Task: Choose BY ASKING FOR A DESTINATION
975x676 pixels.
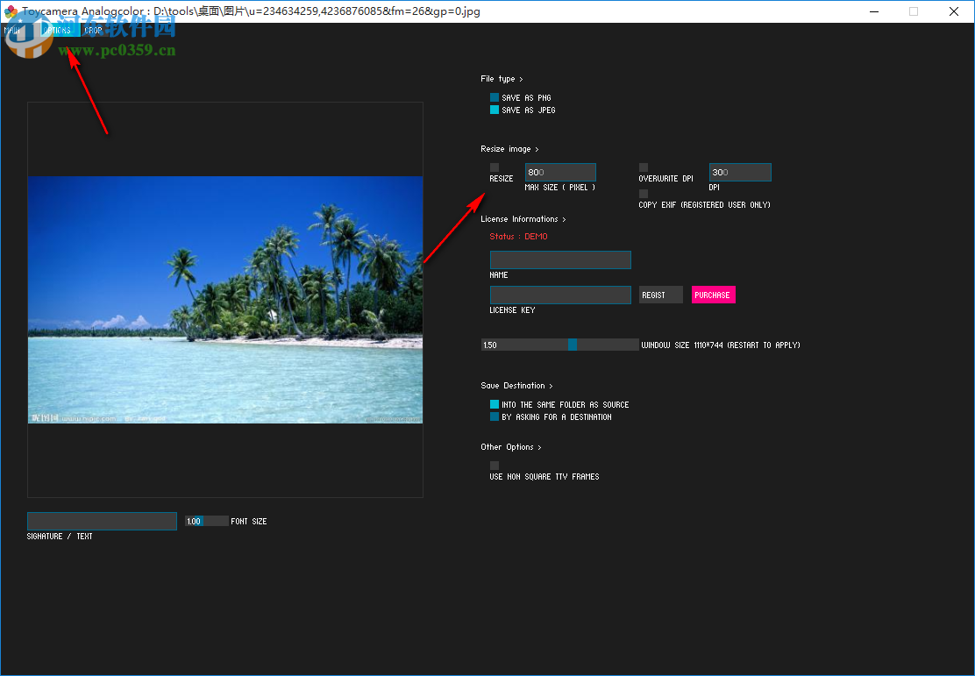Action: [x=495, y=416]
